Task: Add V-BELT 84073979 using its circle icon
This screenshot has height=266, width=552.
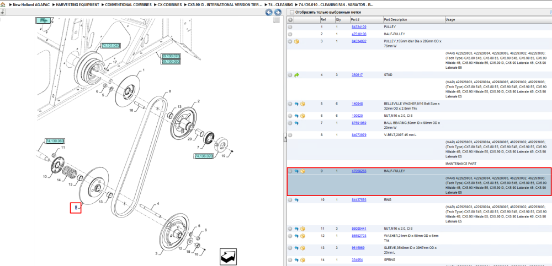Action: [290, 135]
